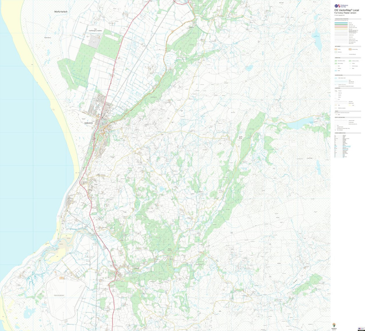Click the 'Llanfihangel-y-traethau' place label
365x331 pixels.
tap(95, 31)
